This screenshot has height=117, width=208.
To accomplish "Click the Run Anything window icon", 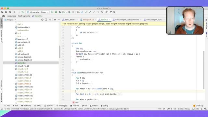I will click(111, 12).
